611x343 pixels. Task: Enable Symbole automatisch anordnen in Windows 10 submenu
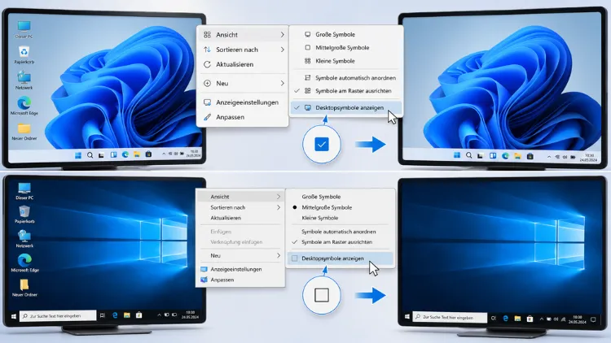point(341,232)
